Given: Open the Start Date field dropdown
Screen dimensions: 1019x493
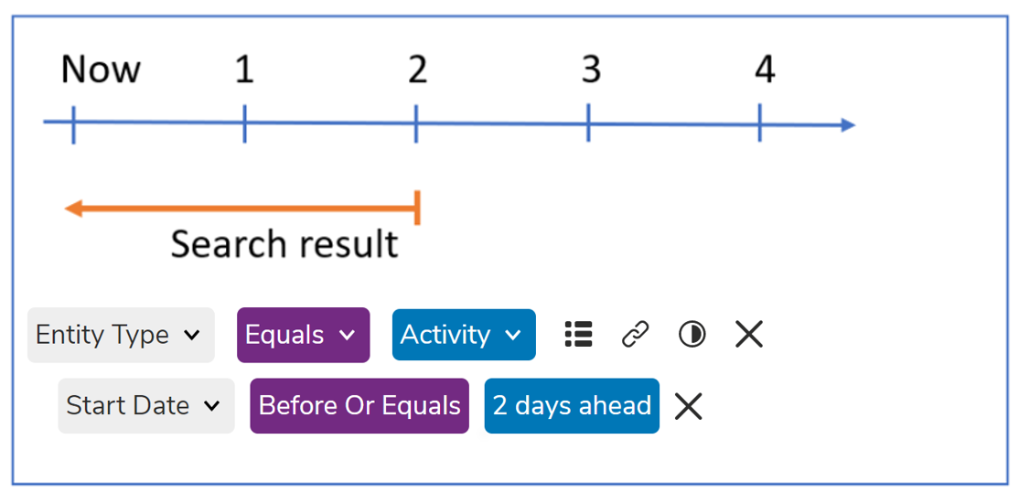Looking at the screenshot, I should [x=146, y=406].
